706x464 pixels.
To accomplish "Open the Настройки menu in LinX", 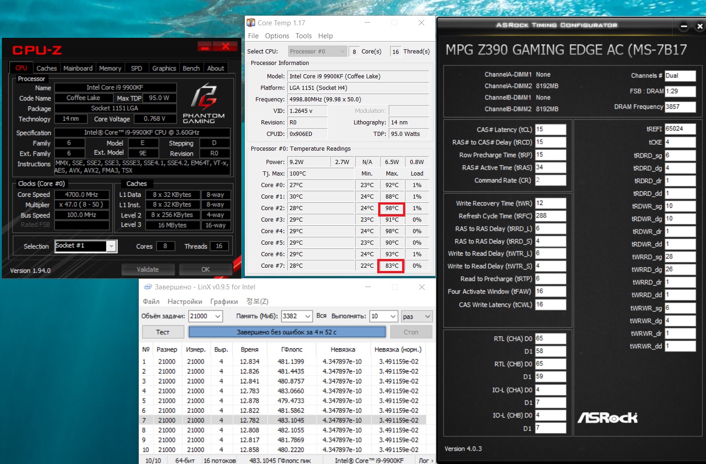I will coord(185,301).
